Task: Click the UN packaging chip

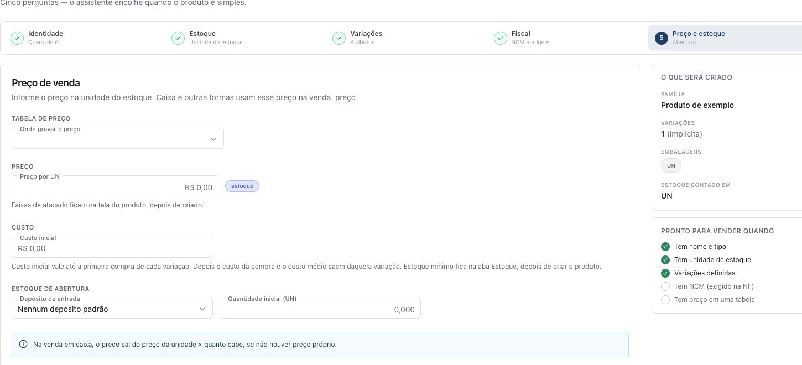Action: (x=671, y=165)
